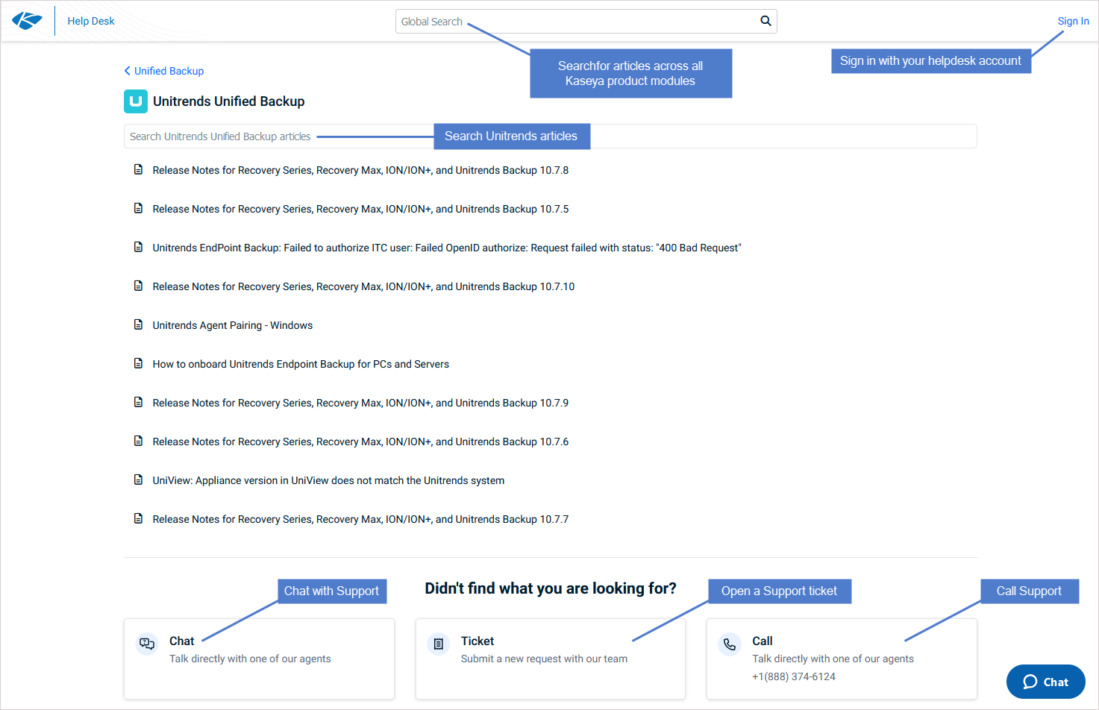The width and height of the screenshot is (1099, 710).
Task: Click document icon beside Release Notes 10.7.10
Action: coord(138,286)
